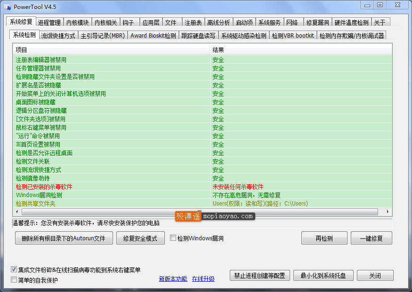The height and width of the screenshot is (292, 412).
Task: Click the 再检测 button
Action: tap(324, 238)
